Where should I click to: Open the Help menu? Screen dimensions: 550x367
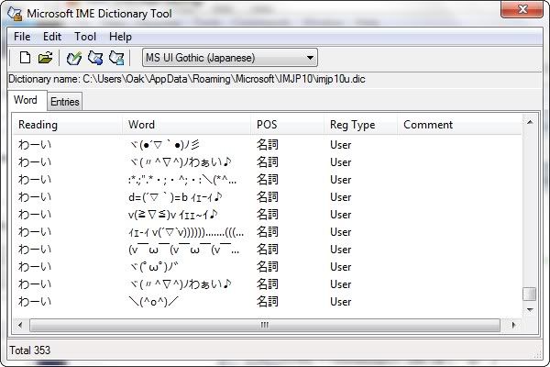(120, 37)
